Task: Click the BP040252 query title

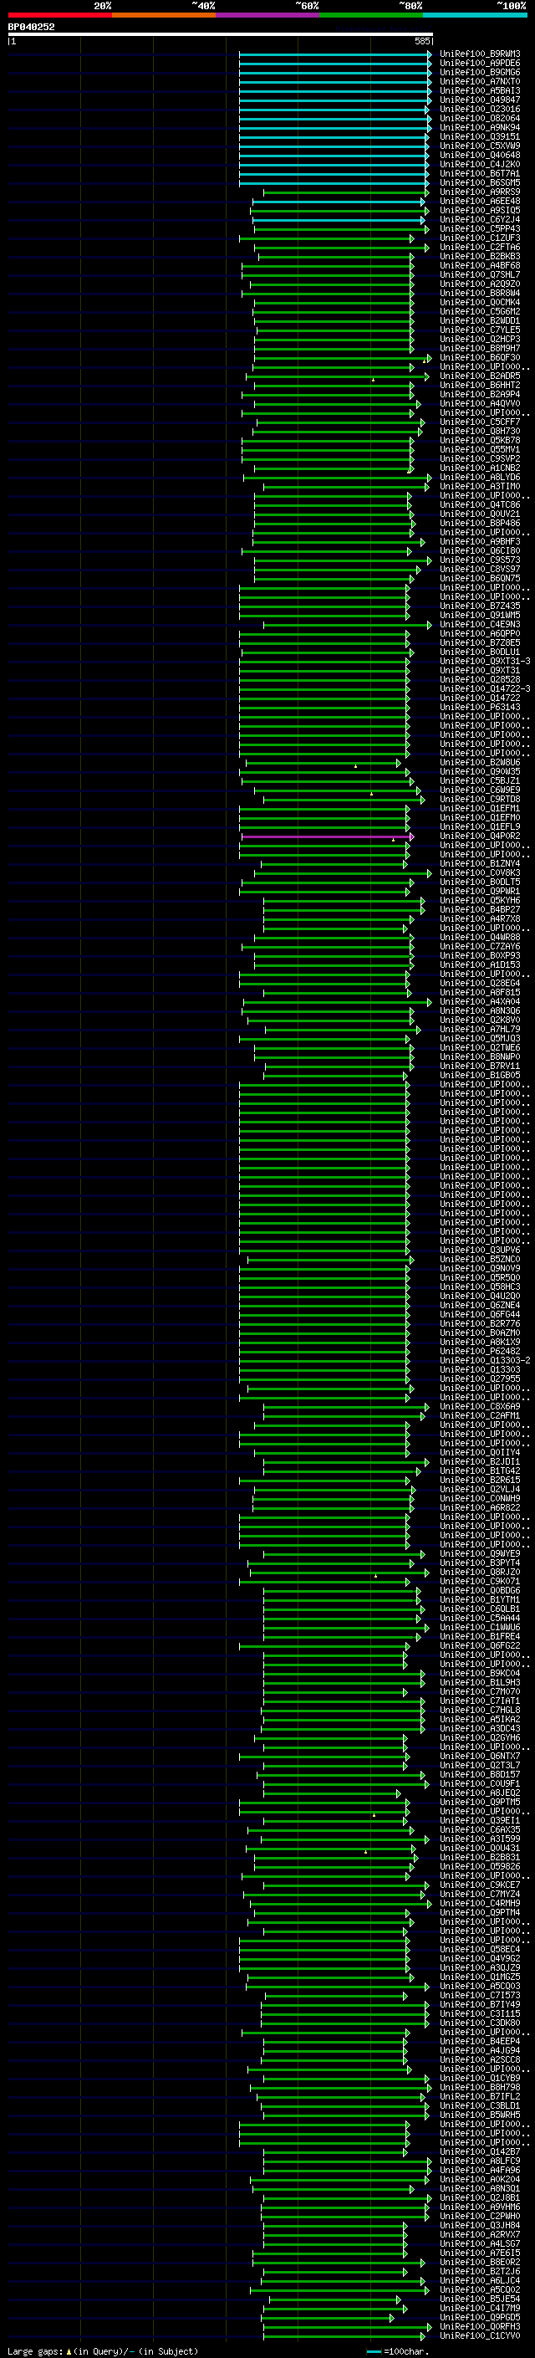Action: (31, 27)
